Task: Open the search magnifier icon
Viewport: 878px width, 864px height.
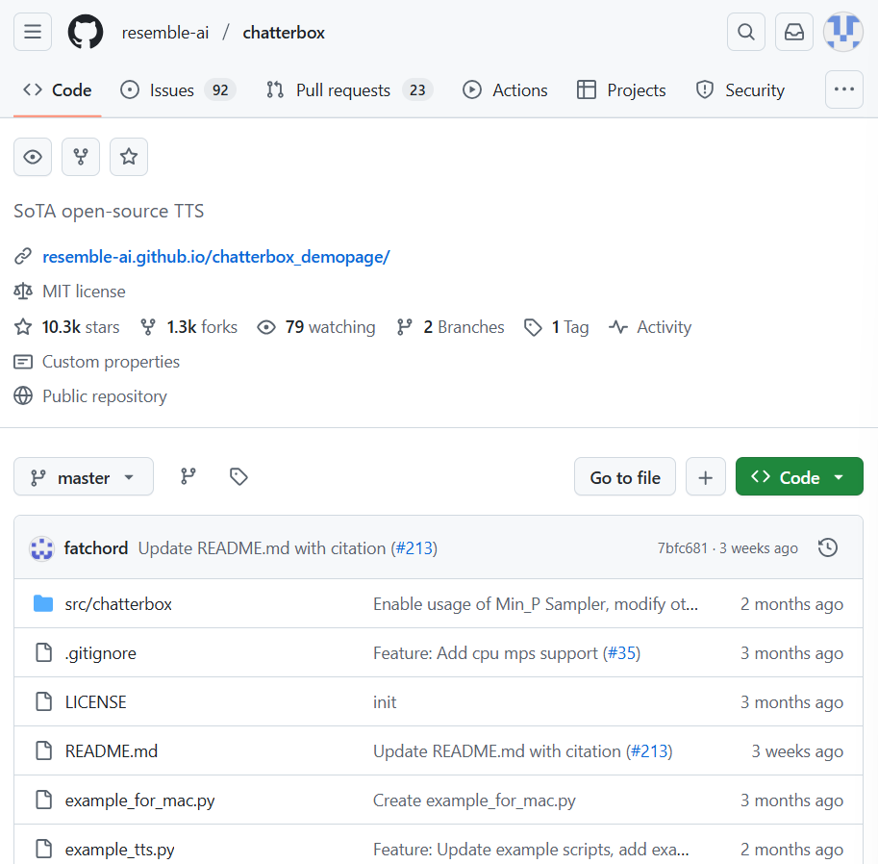Action: pyautogui.click(x=746, y=32)
